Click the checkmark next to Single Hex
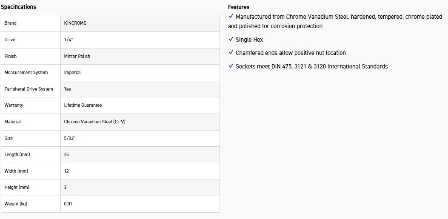Viewport: 448px width, 219px height. pyautogui.click(x=231, y=39)
